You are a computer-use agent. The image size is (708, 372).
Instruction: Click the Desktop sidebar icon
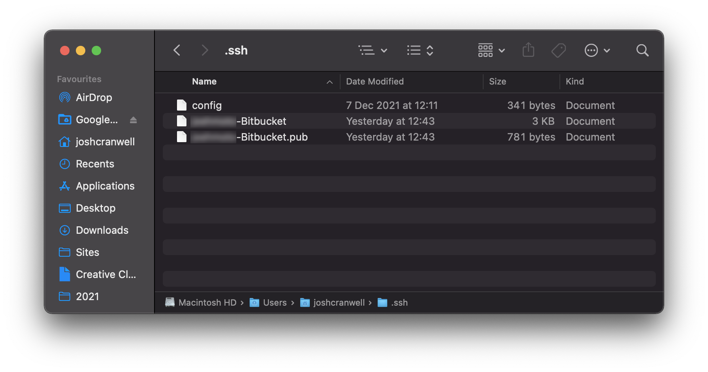pos(64,208)
